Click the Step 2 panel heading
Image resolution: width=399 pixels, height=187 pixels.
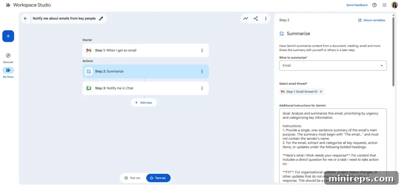[284, 20]
